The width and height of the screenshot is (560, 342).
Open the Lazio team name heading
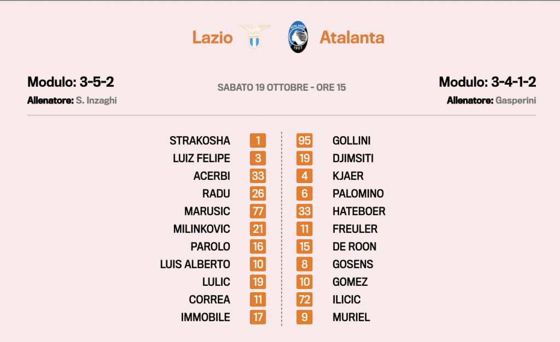(x=213, y=38)
